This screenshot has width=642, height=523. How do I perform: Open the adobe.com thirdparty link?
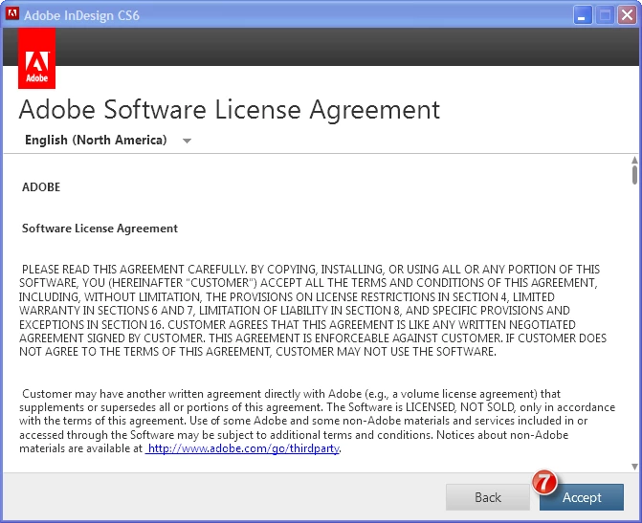coord(244,448)
